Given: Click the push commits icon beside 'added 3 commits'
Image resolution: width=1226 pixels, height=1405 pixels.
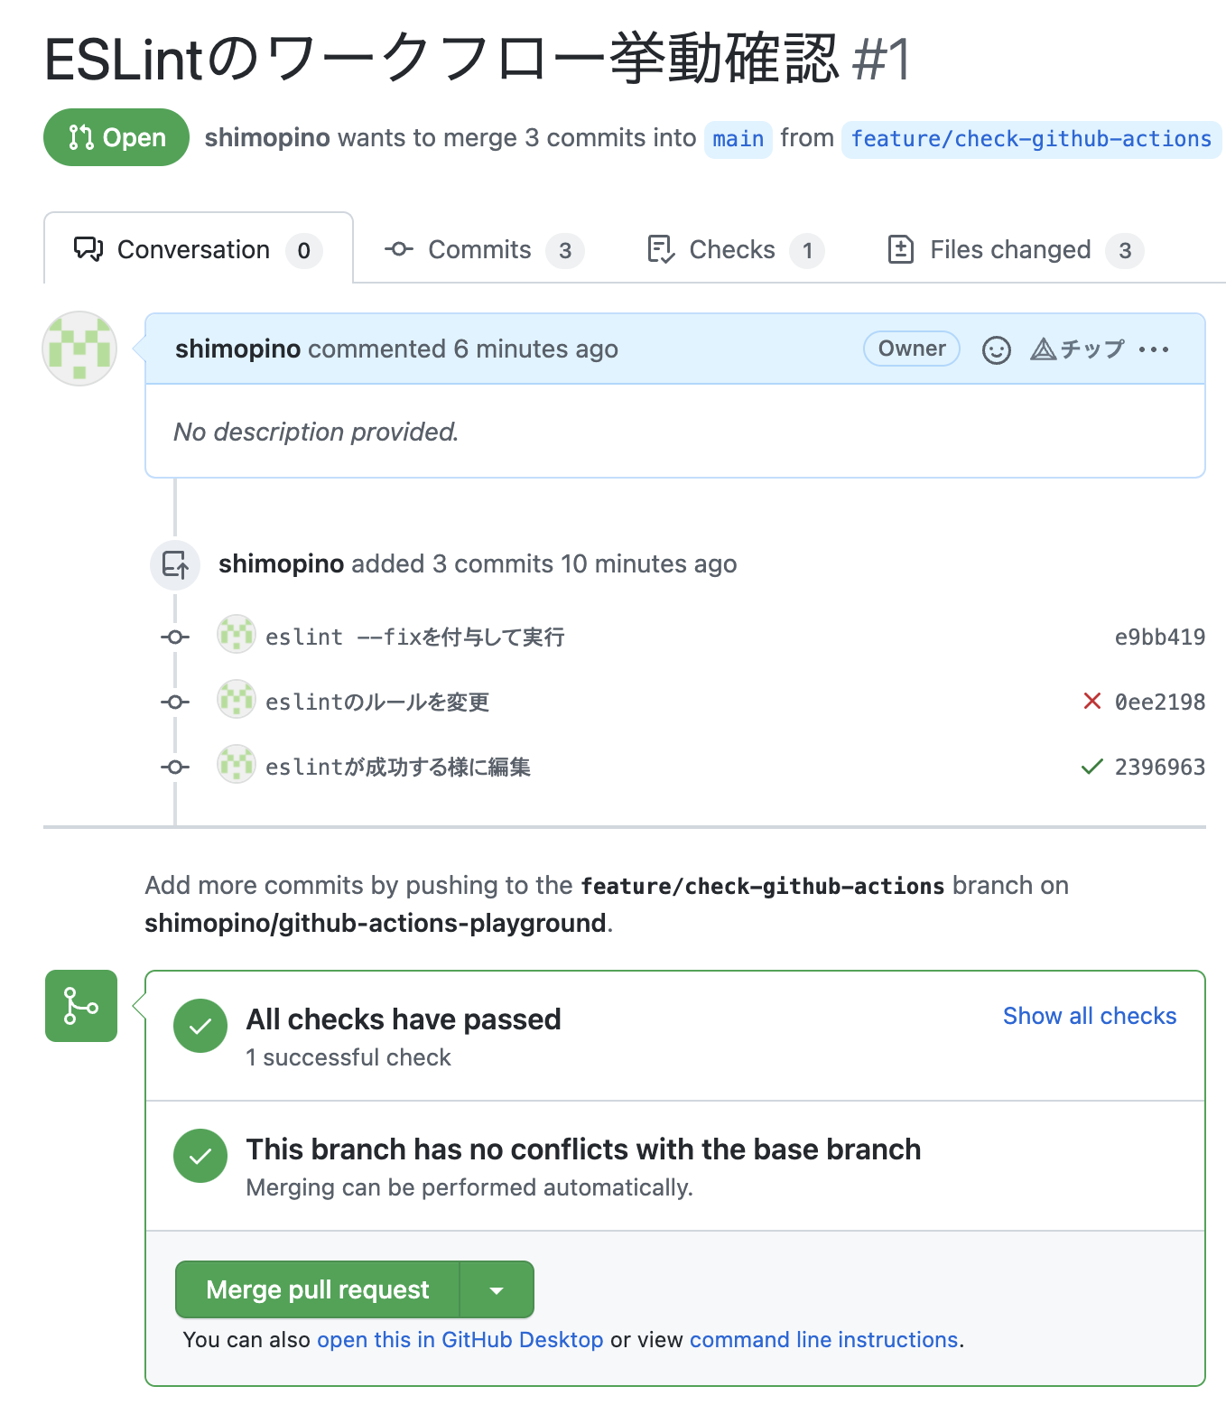Looking at the screenshot, I should pyautogui.click(x=175, y=565).
